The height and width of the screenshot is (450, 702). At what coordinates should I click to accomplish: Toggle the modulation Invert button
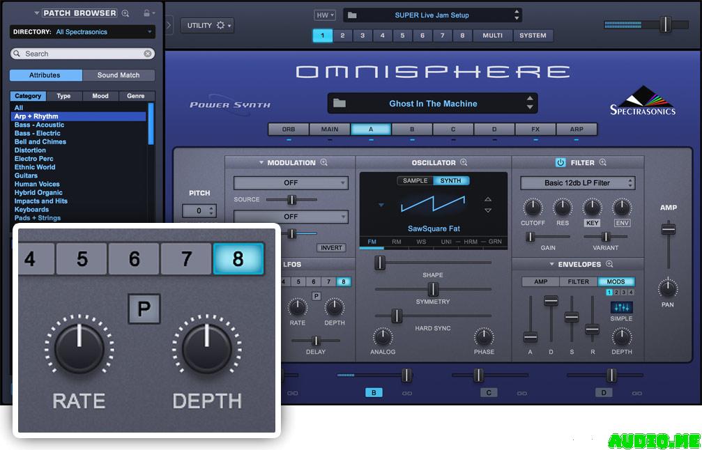[x=331, y=248]
